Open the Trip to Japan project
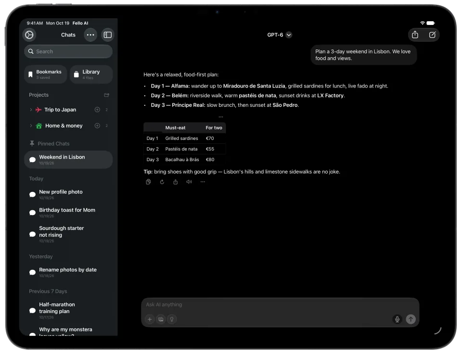Screen dimensions: 462x354 60,110
